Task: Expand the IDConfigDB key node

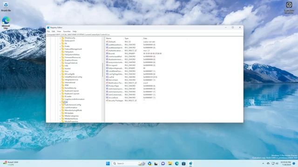Action: point(60,74)
